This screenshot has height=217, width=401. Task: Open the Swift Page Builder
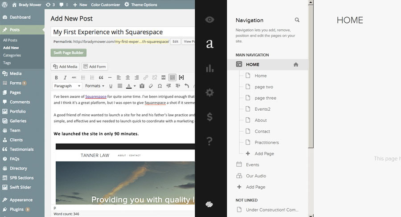click(69, 52)
